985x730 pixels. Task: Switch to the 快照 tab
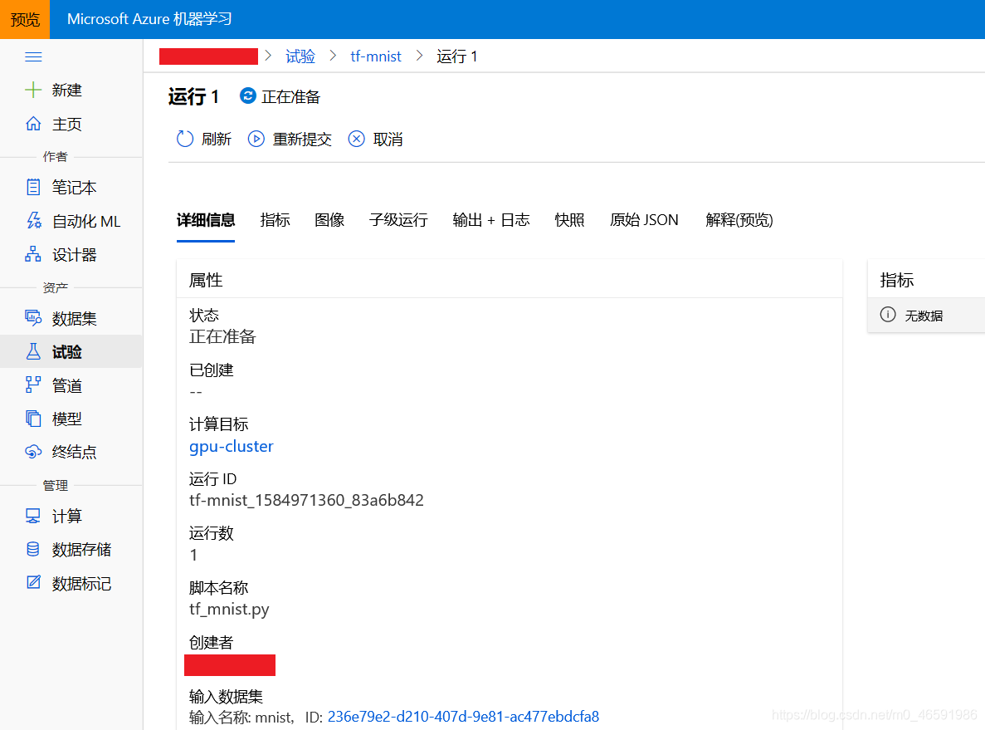570,220
